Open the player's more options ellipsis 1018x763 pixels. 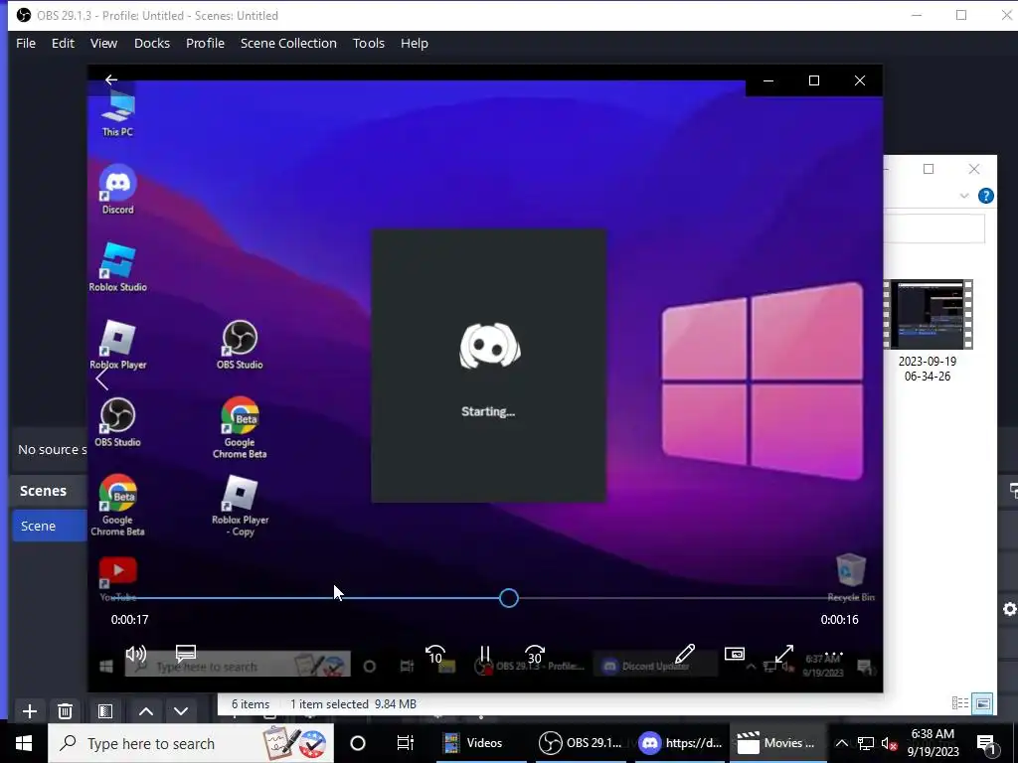tap(834, 654)
